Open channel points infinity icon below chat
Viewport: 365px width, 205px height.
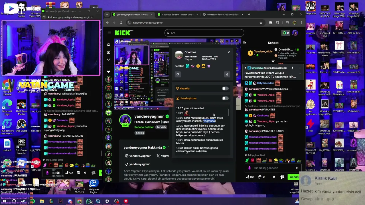(250, 177)
